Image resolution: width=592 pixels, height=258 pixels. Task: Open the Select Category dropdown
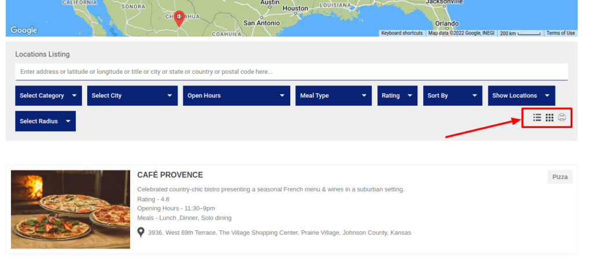pos(48,96)
